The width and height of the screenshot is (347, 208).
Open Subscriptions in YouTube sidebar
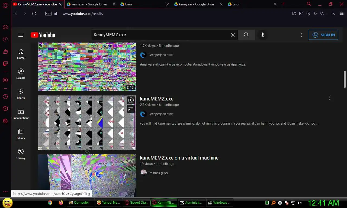21,114
